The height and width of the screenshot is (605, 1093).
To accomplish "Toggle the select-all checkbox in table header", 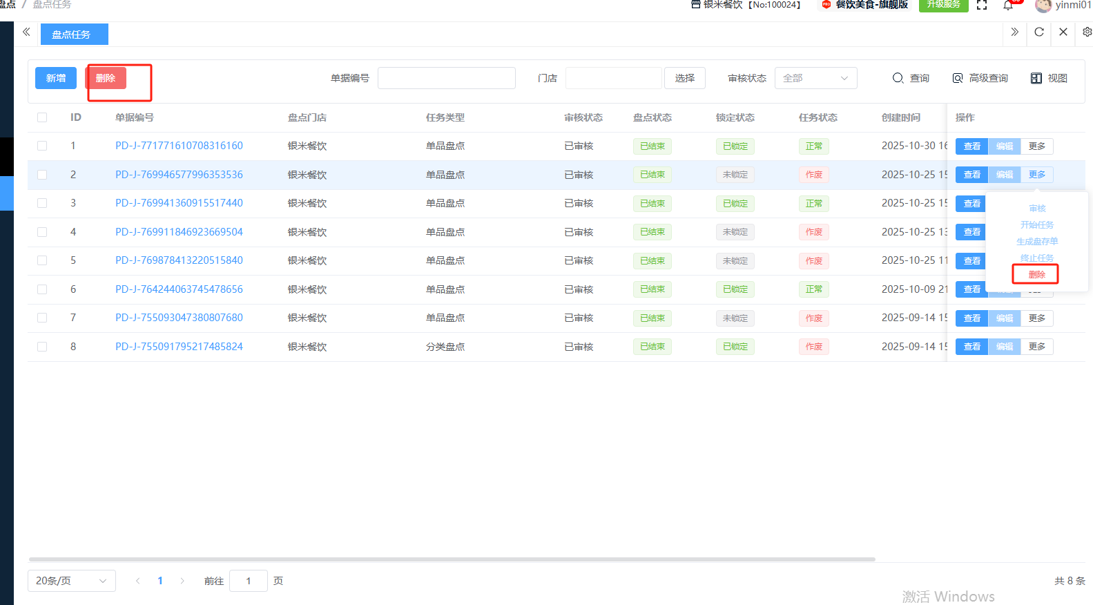I will [42, 117].
